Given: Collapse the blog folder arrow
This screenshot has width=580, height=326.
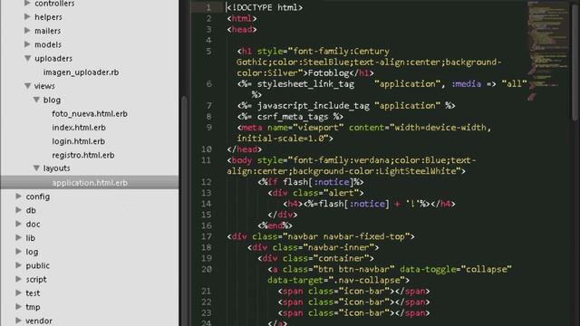Looking at the screenshot, I should tap(36, 100).
